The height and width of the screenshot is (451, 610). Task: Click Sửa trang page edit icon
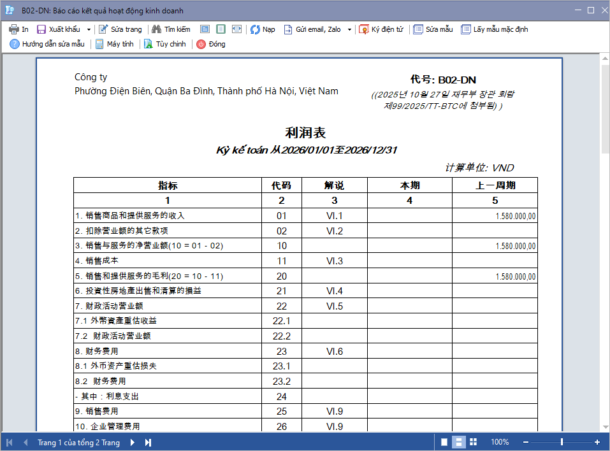(104, 29)
